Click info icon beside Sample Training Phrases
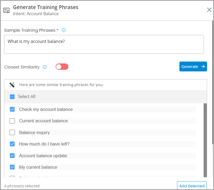This screenshot has width=214, height=190. tap(64, 30)
